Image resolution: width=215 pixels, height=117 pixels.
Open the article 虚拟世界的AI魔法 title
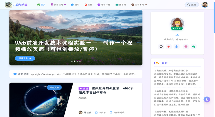pos(106,90)
